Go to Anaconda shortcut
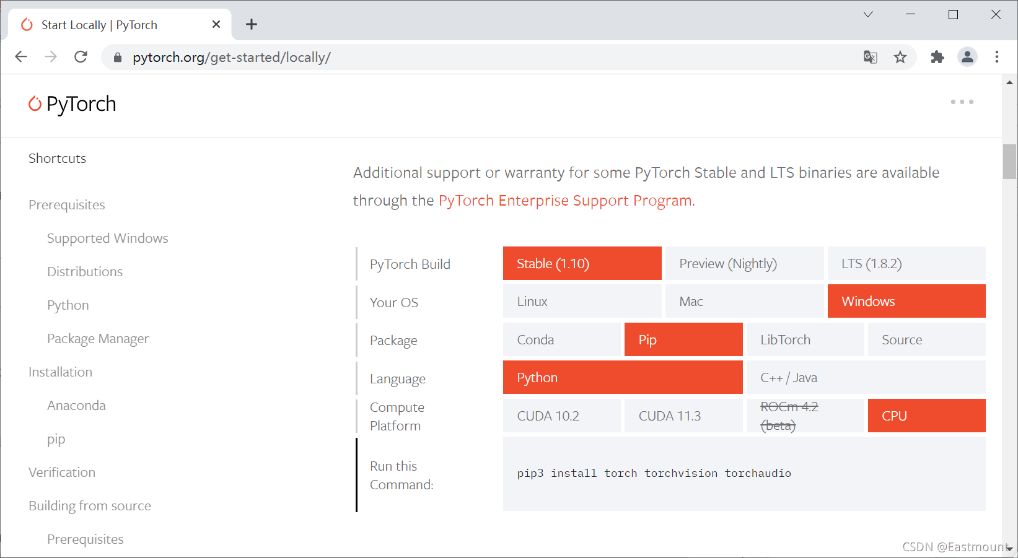The width and height of the screenshot is (1018, 558). click(x=77, y=406)
